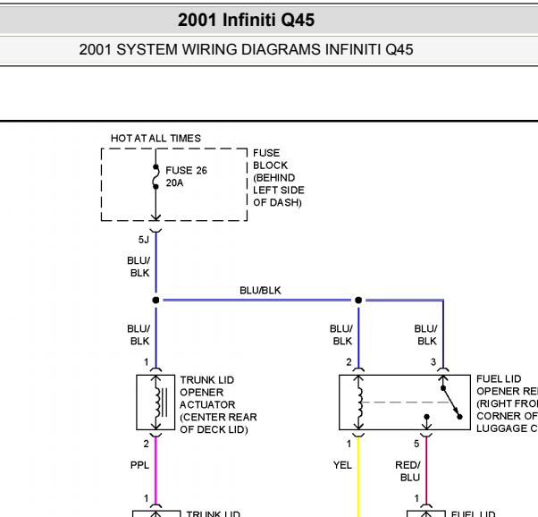This screenshot has height=517, width=538.
Task: Select the junction dot above relay pin 2
Action: tap(358, 300)
